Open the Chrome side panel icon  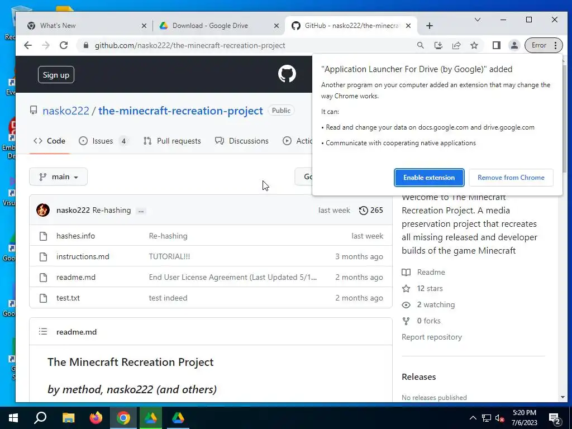coord(496,45)
